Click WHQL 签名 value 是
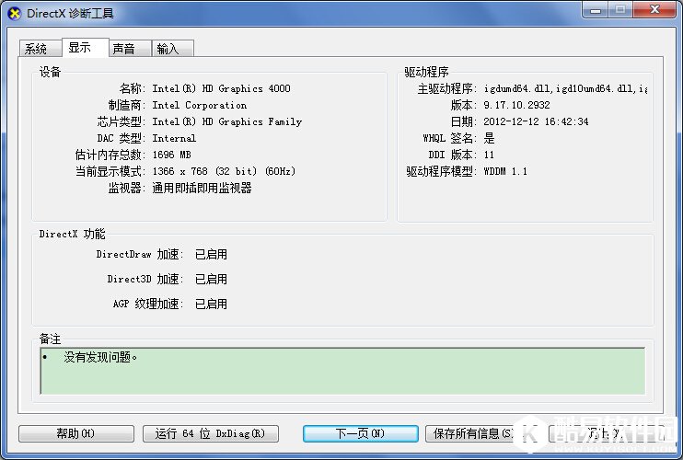Screen dimensions: 683x460 point(489,138)
